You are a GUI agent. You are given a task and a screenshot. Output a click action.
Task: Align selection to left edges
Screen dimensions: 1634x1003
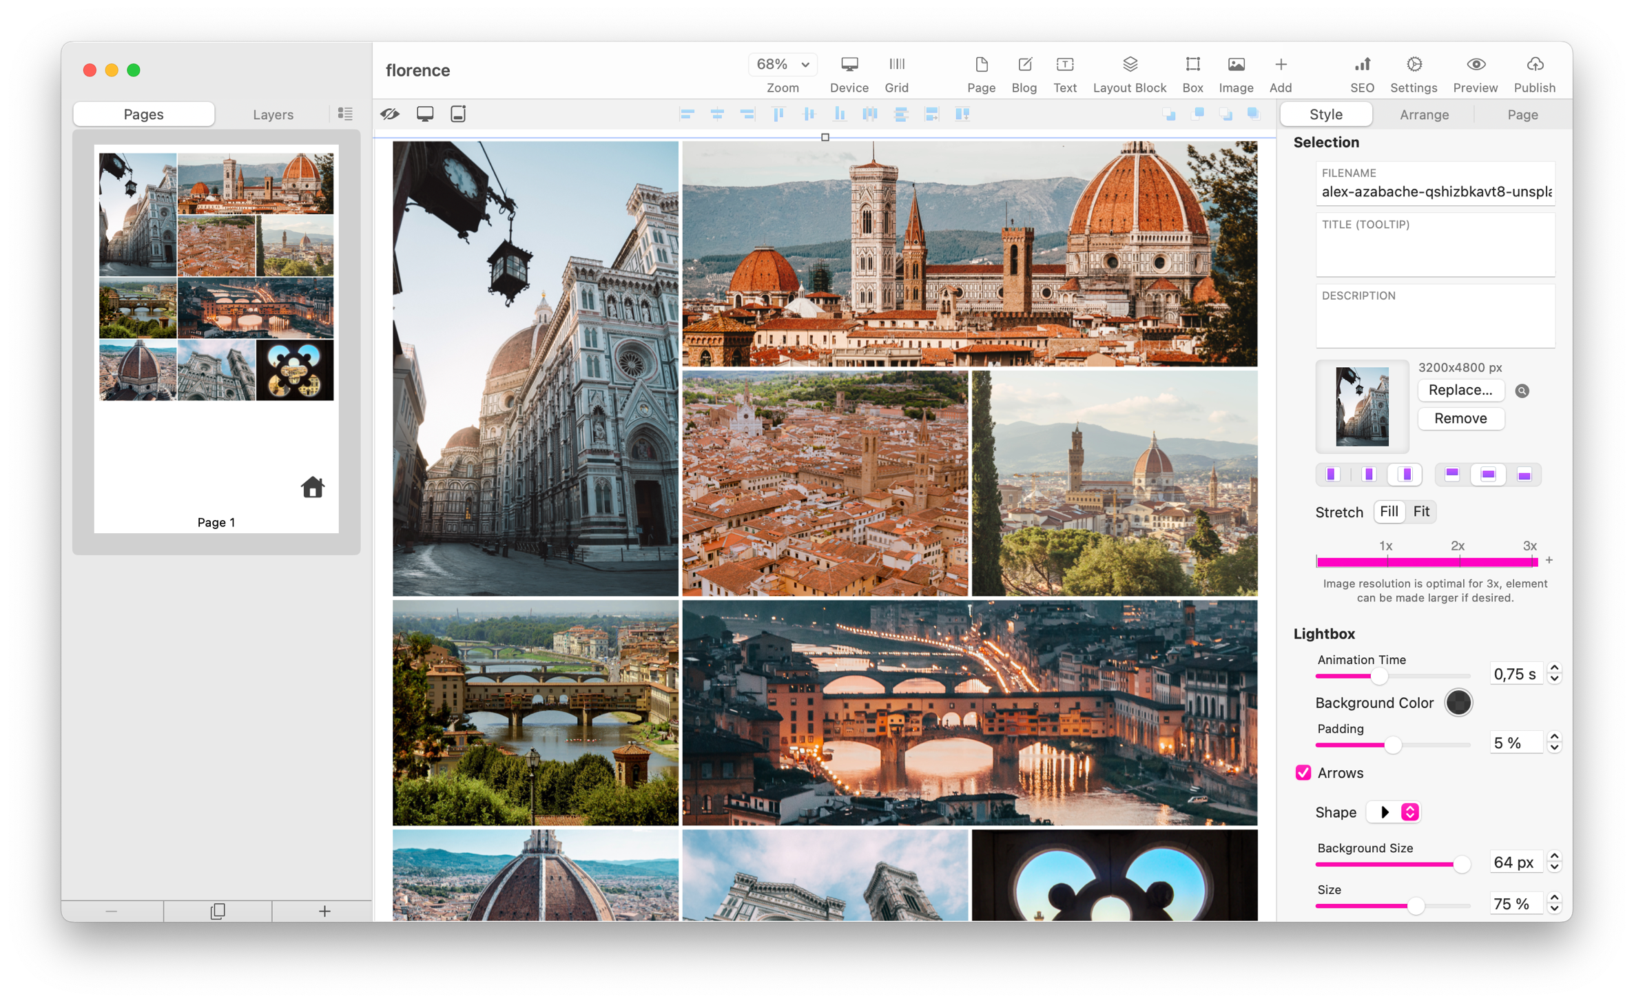[687, 114]
